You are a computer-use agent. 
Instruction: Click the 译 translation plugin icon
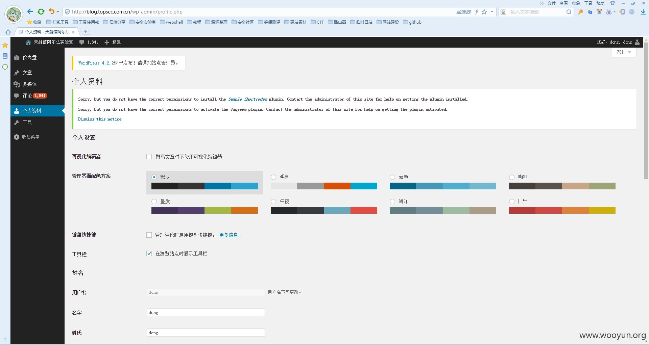pos(599,12)
